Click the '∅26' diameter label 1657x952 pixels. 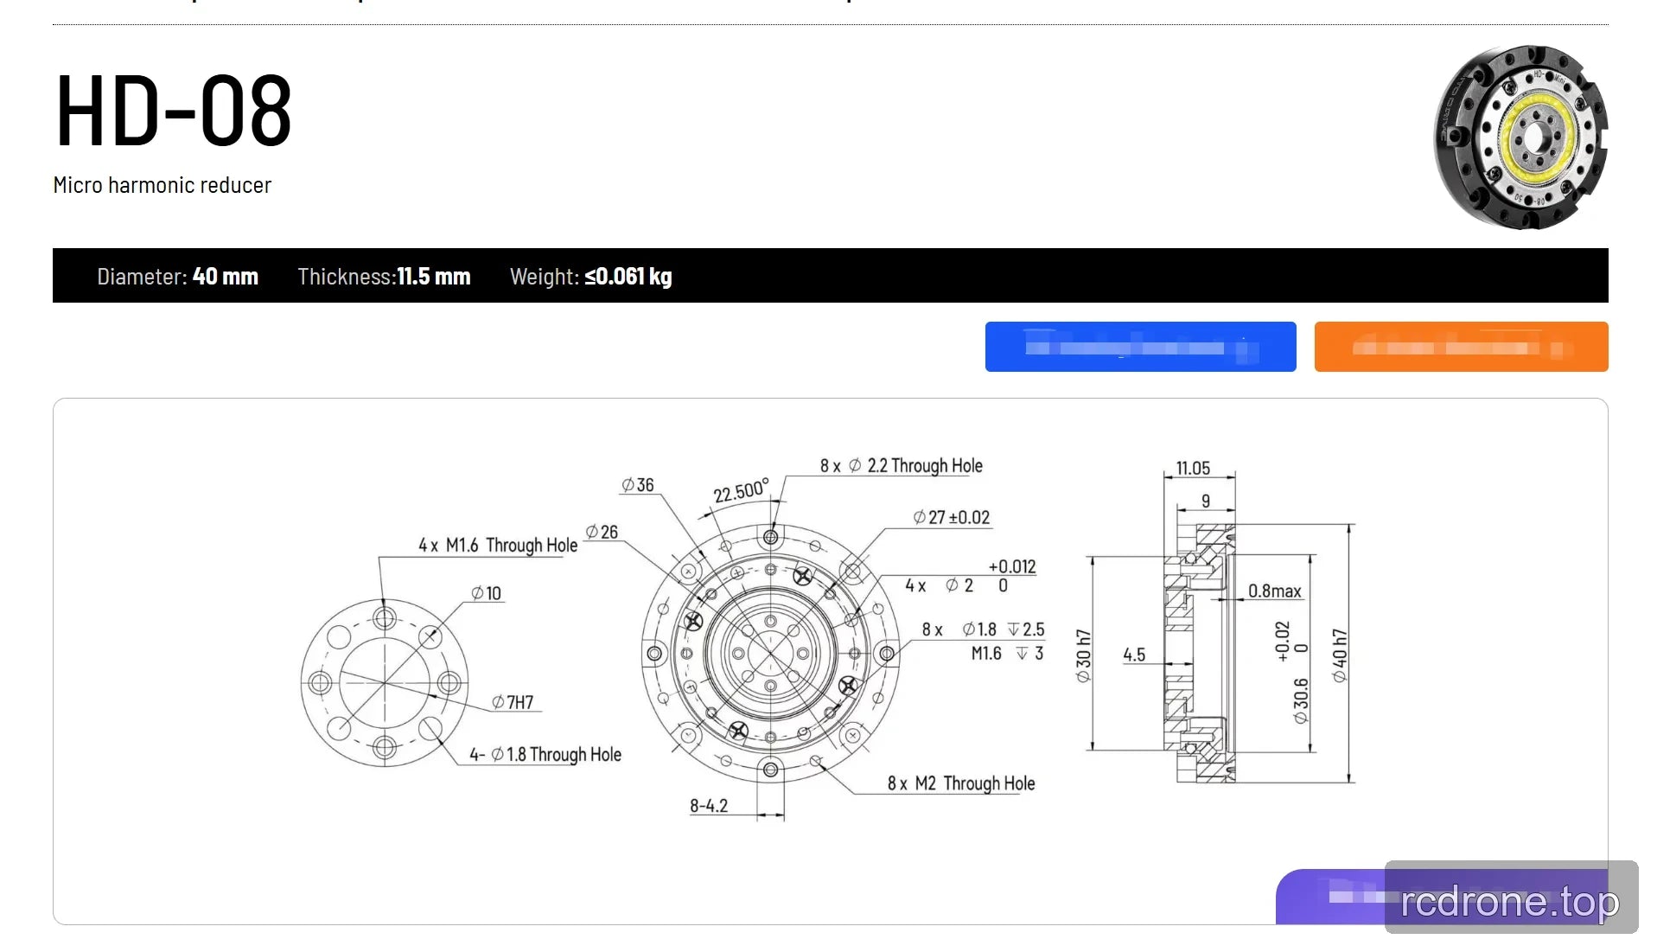602,532
